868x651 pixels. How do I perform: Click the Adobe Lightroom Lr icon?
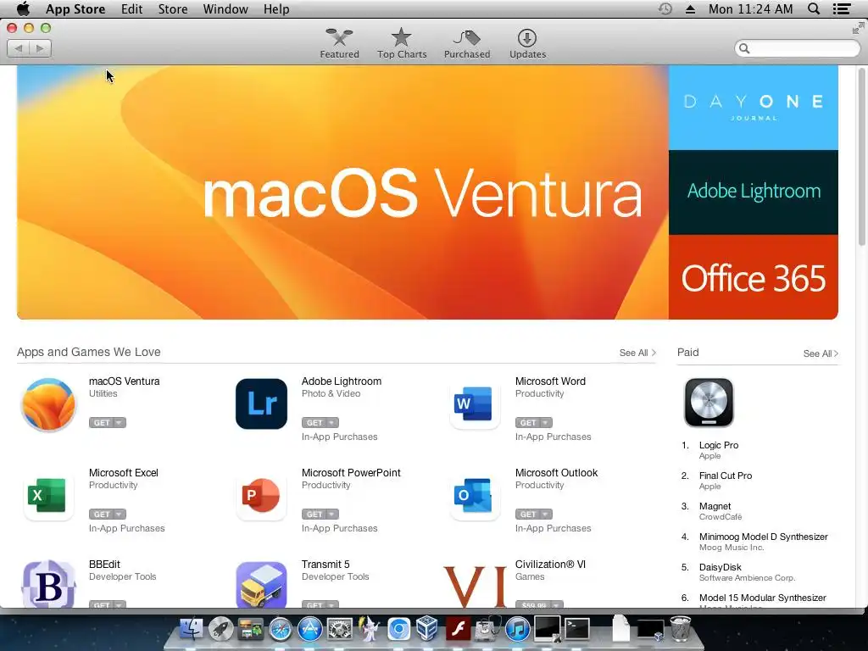pyautogui.click(x=261, y=404)
